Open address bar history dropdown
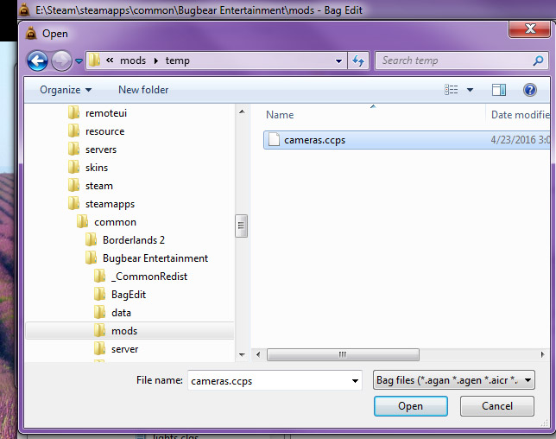The height and width of the screenshot is (439, 556). coord(338,61)
